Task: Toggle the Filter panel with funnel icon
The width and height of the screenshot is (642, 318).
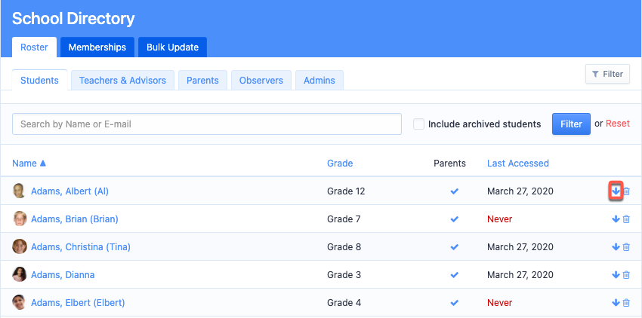Action: (607, 74)
